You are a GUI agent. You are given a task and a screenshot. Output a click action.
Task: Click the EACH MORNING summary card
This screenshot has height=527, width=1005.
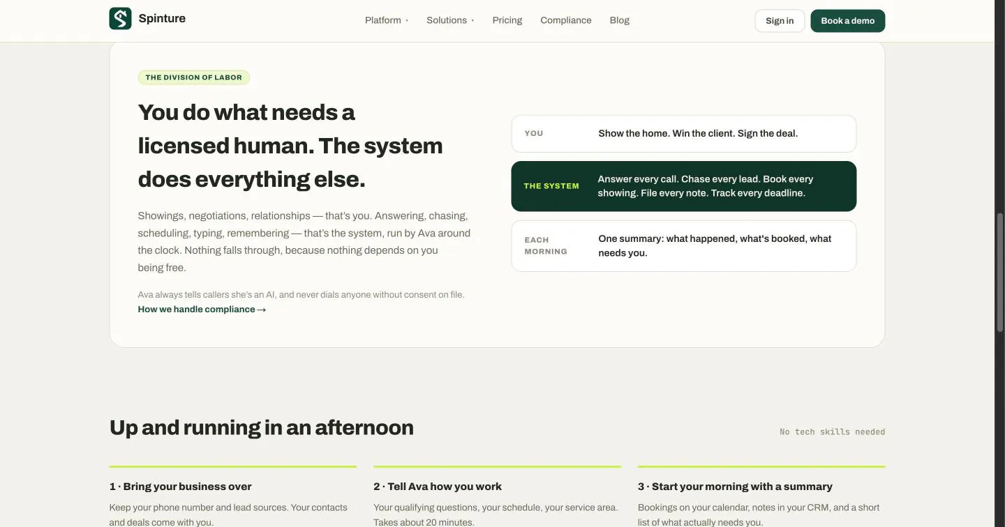[684, 246]
